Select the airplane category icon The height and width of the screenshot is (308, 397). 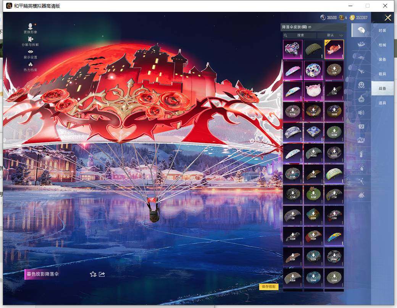[361, 71]
